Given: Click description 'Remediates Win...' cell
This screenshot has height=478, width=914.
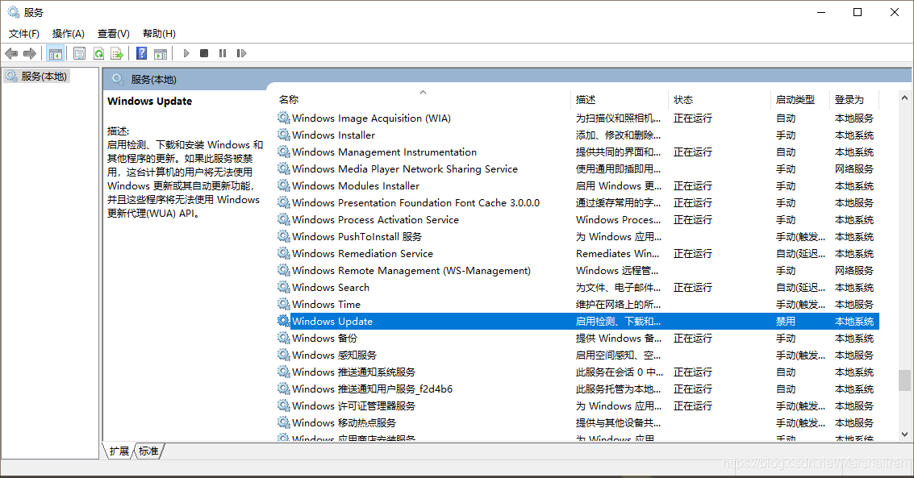Looking at the screenshot, I should [617, 254].
